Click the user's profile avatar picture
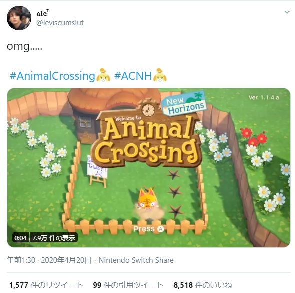The image size is (295, 293). point(19,18)
